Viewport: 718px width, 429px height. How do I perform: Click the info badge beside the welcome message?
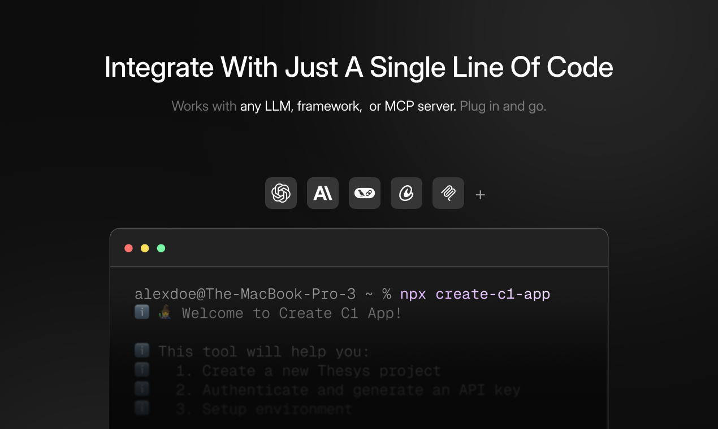tap(141, 312)
